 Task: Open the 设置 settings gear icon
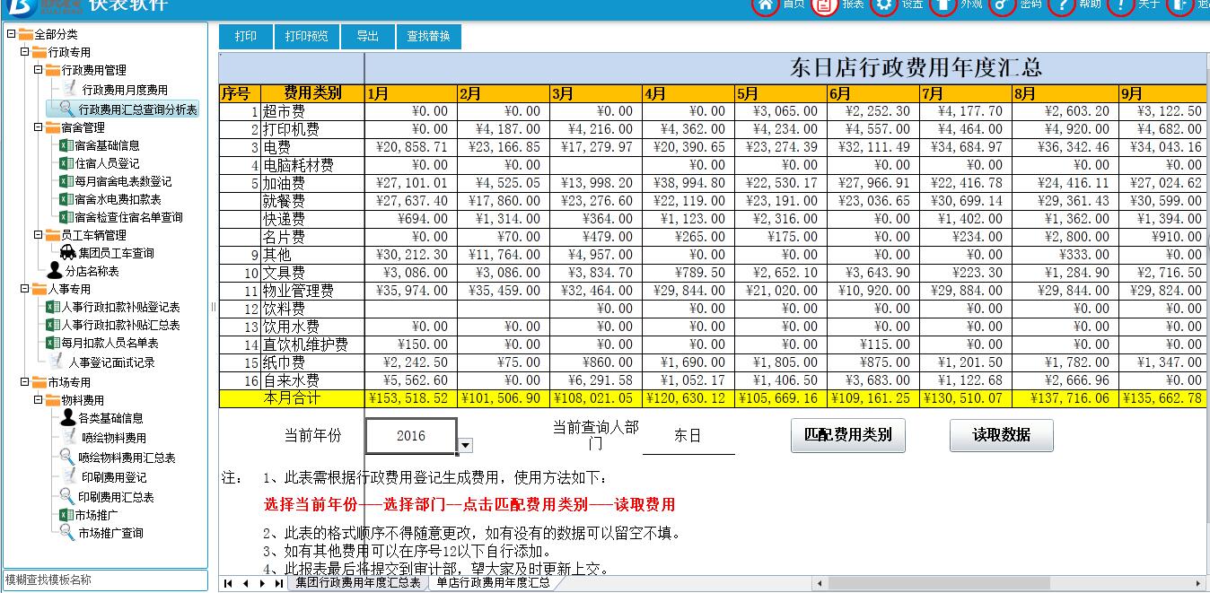click(884, 4)
